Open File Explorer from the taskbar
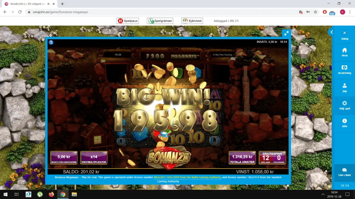 point(74,194)
